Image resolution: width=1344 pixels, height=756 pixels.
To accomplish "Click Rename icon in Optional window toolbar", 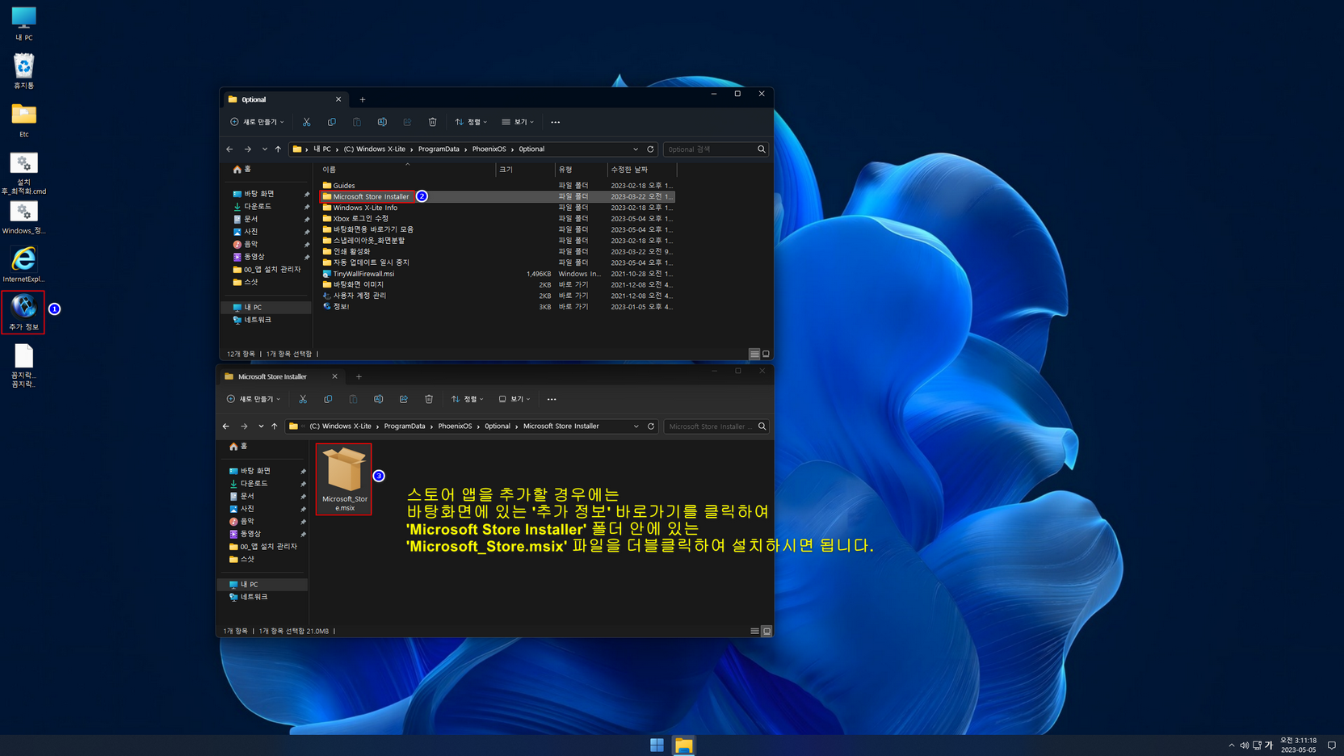I will (x=382, y=122).
